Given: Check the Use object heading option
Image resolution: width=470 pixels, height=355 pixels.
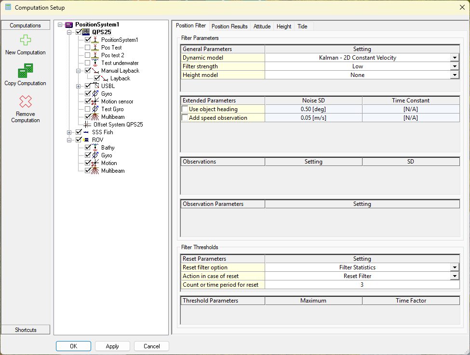Looking at the screenshot, I should click(185, 109).
